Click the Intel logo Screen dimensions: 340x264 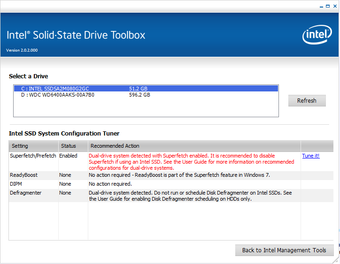tap(317, 35)
